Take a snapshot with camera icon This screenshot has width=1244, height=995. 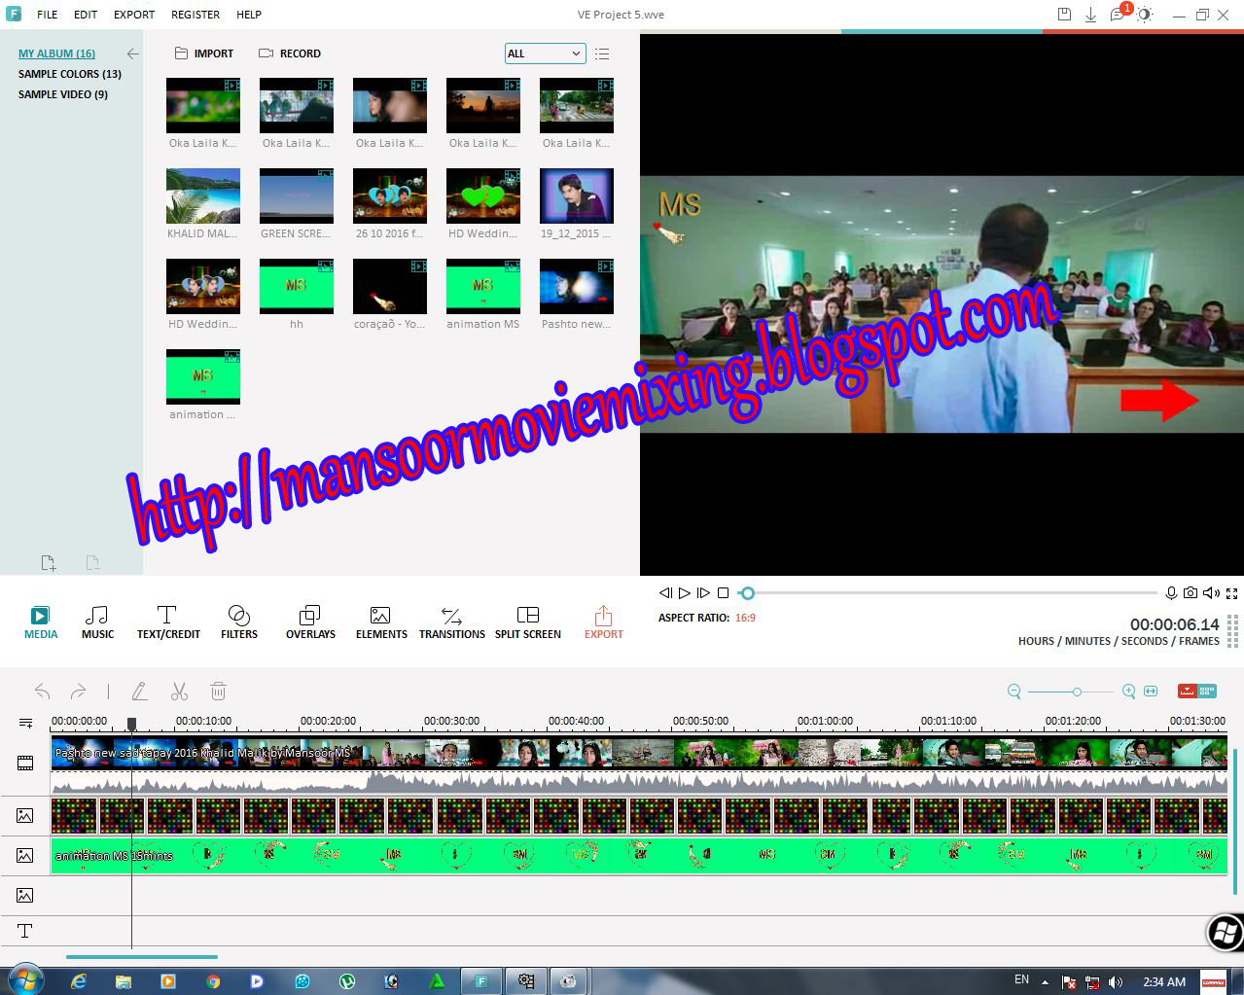tap(1191, 592)
